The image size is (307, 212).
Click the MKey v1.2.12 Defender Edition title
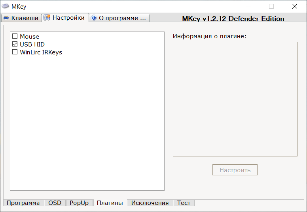click(x=233, y=19)
